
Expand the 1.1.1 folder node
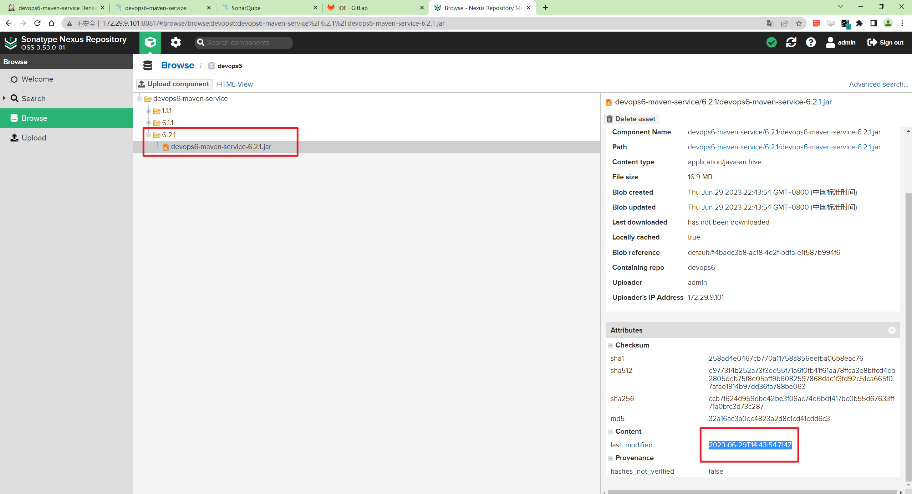[x=149, y=111]
